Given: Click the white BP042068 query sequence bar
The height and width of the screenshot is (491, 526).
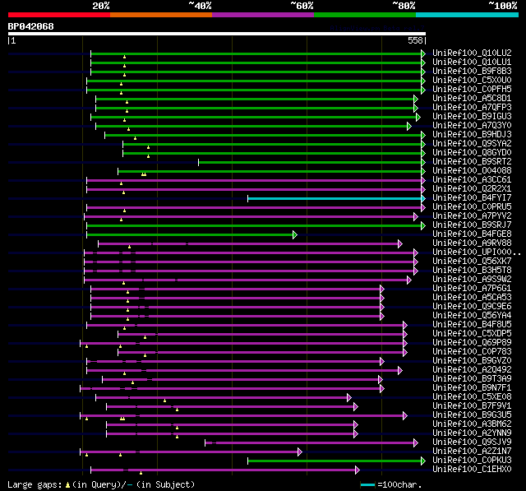Looking at the screenshot, I should click(x=217, y=34).
